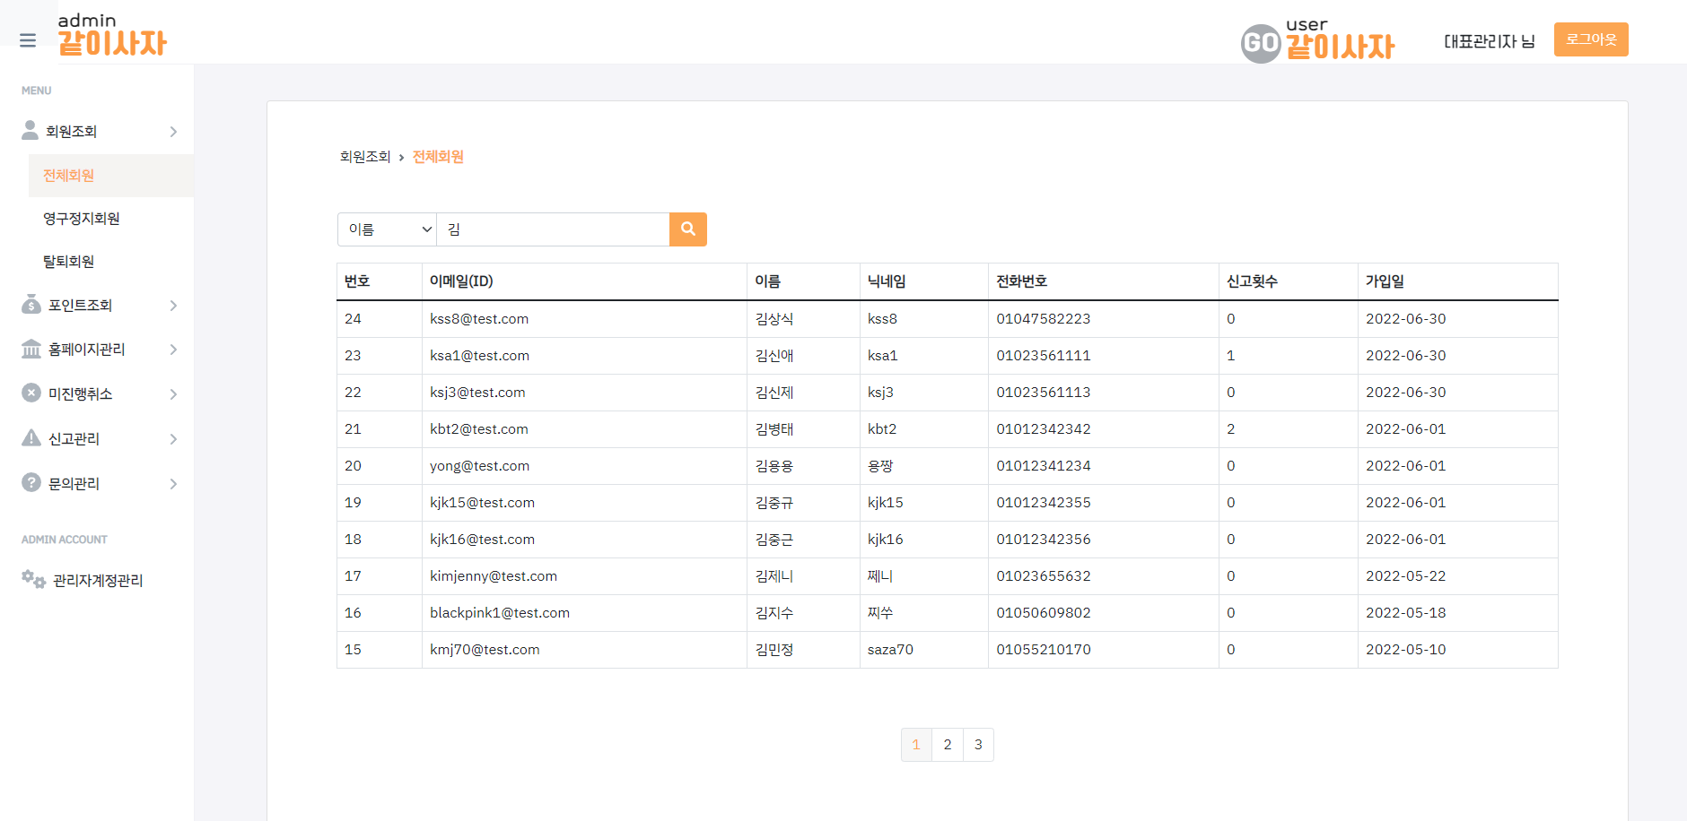Go to page 3 in pagination
This screenshot has height=821, width=1687.
978,745
